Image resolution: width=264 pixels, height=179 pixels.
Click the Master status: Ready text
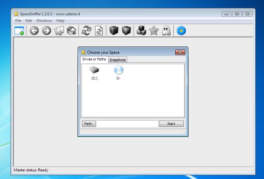click(31, 170)
